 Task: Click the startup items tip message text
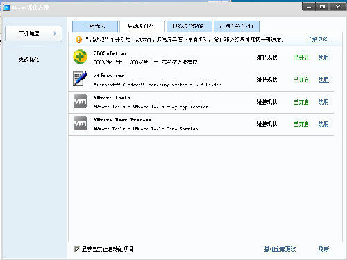[x=185, y=40]
